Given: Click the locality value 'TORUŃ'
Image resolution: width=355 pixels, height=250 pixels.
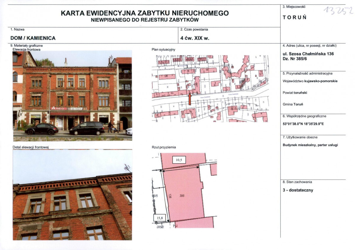Looking at the screenshot, I should [x=295, y=17].
